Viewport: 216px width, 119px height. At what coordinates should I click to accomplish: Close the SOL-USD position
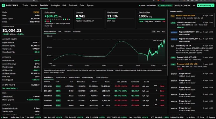click(162, 91)
